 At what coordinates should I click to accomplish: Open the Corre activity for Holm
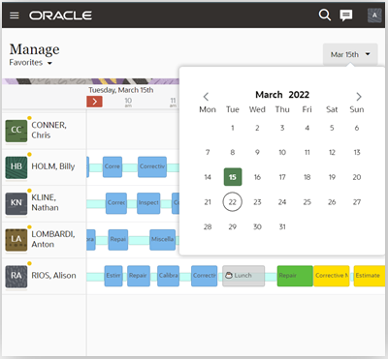[113, 166]
